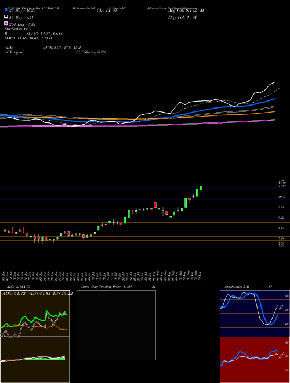Open the empty Intra Day Trading Price panel
Image resolution: width=290 pixels, height=383 pixels.
[x=116, y=325]
